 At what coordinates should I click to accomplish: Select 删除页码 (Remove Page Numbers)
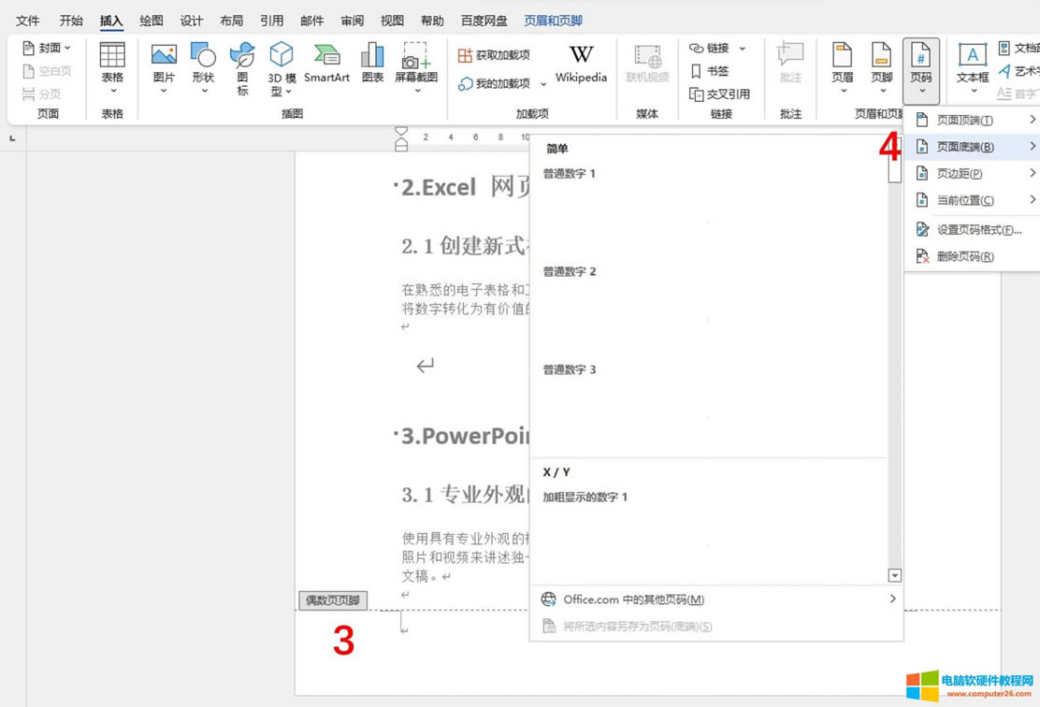[964, 256]
